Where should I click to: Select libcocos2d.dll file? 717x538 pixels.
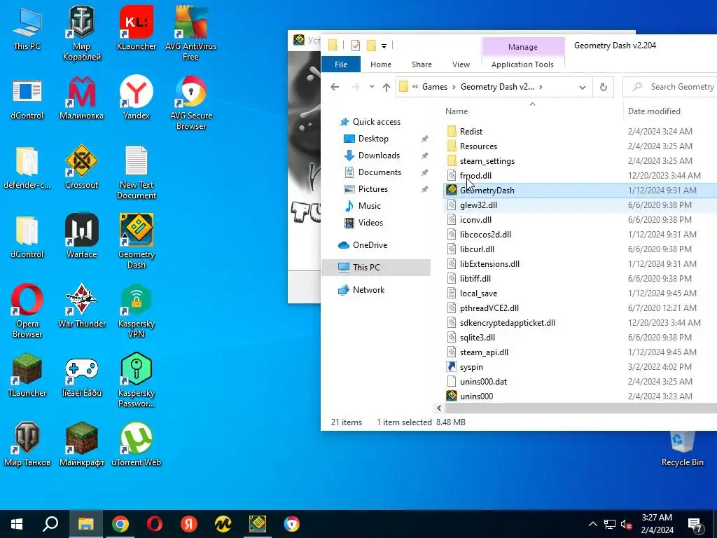[485, 235]
